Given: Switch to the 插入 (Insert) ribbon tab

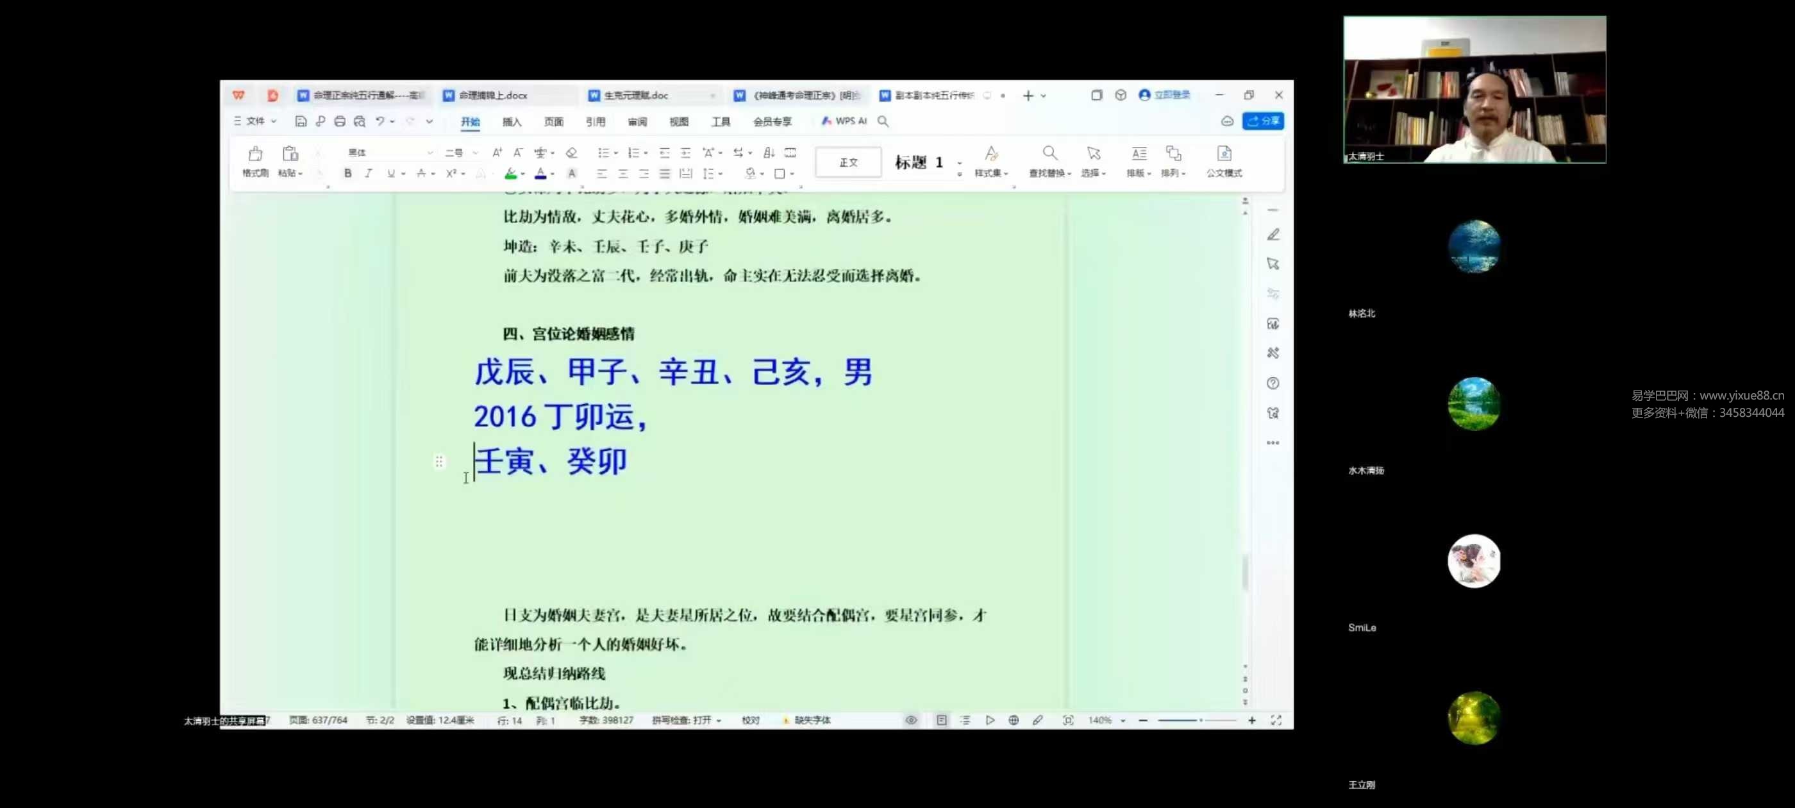Looking at the screenshot, I should [x=512, y=122].
